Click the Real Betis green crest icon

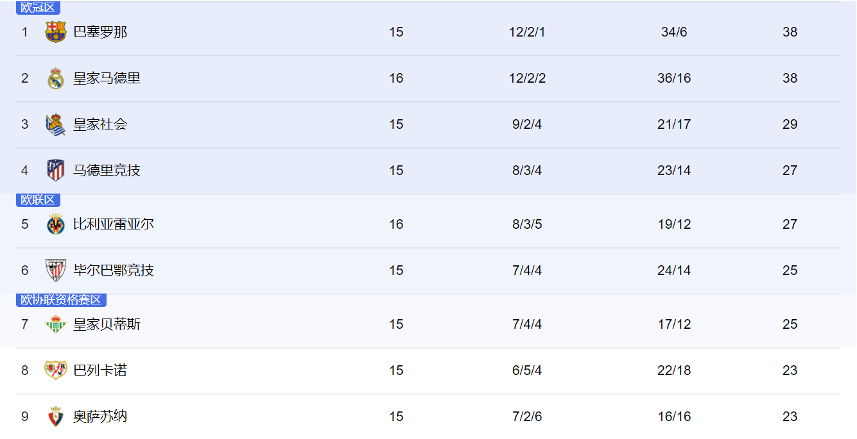[56, 324]
